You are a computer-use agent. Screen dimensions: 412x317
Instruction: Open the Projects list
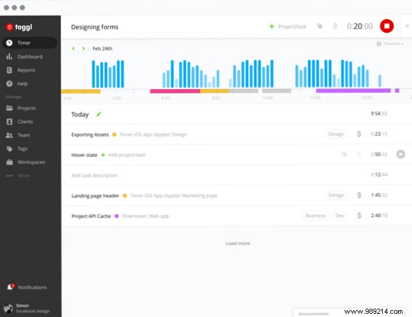[26, 108]
